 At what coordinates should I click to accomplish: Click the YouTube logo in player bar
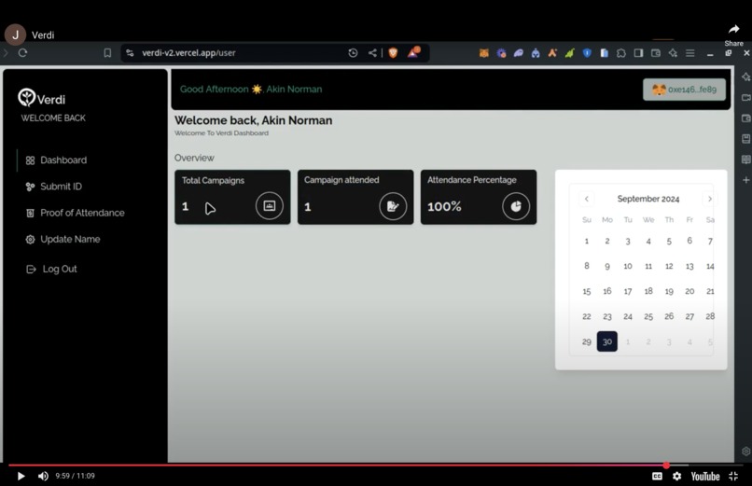click(x=705, y=476)
